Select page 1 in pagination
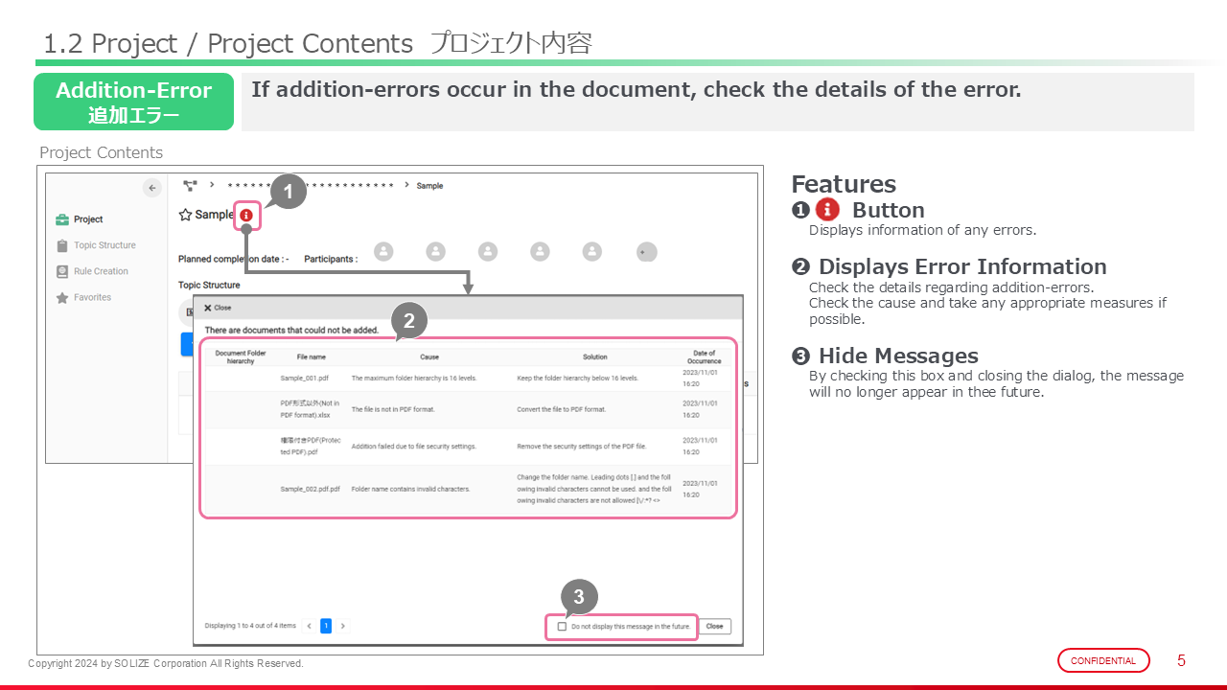Screen dimensions: 1227x690 point(326,626)
